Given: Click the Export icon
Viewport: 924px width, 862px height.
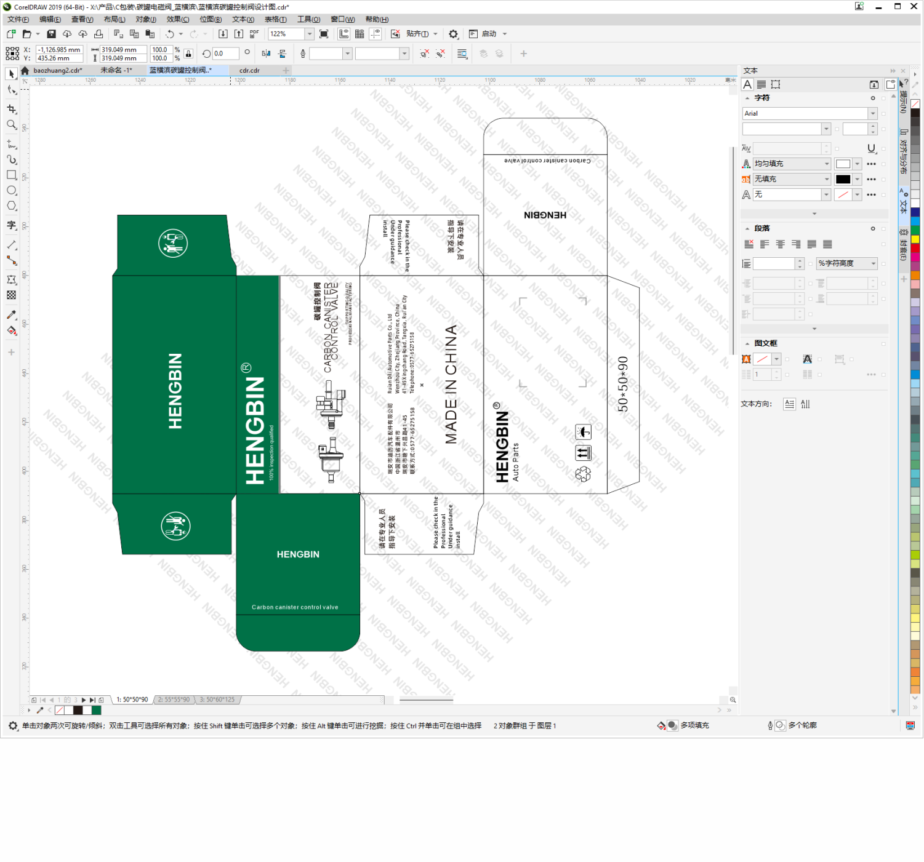Looking at the screenshot, I should click(239, 34).
